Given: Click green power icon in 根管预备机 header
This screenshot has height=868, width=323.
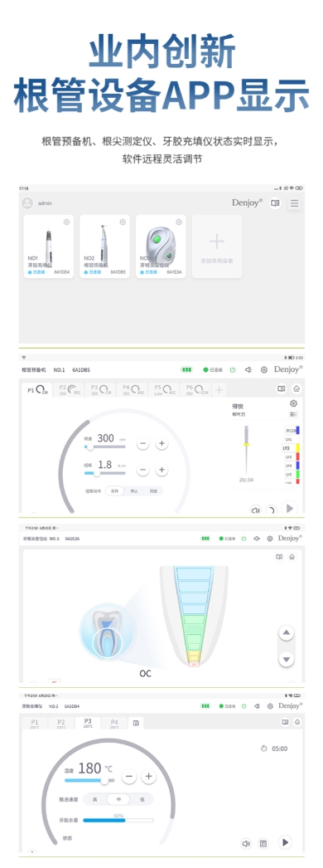Looking at the screenshot, I should (x=233, y=370).
